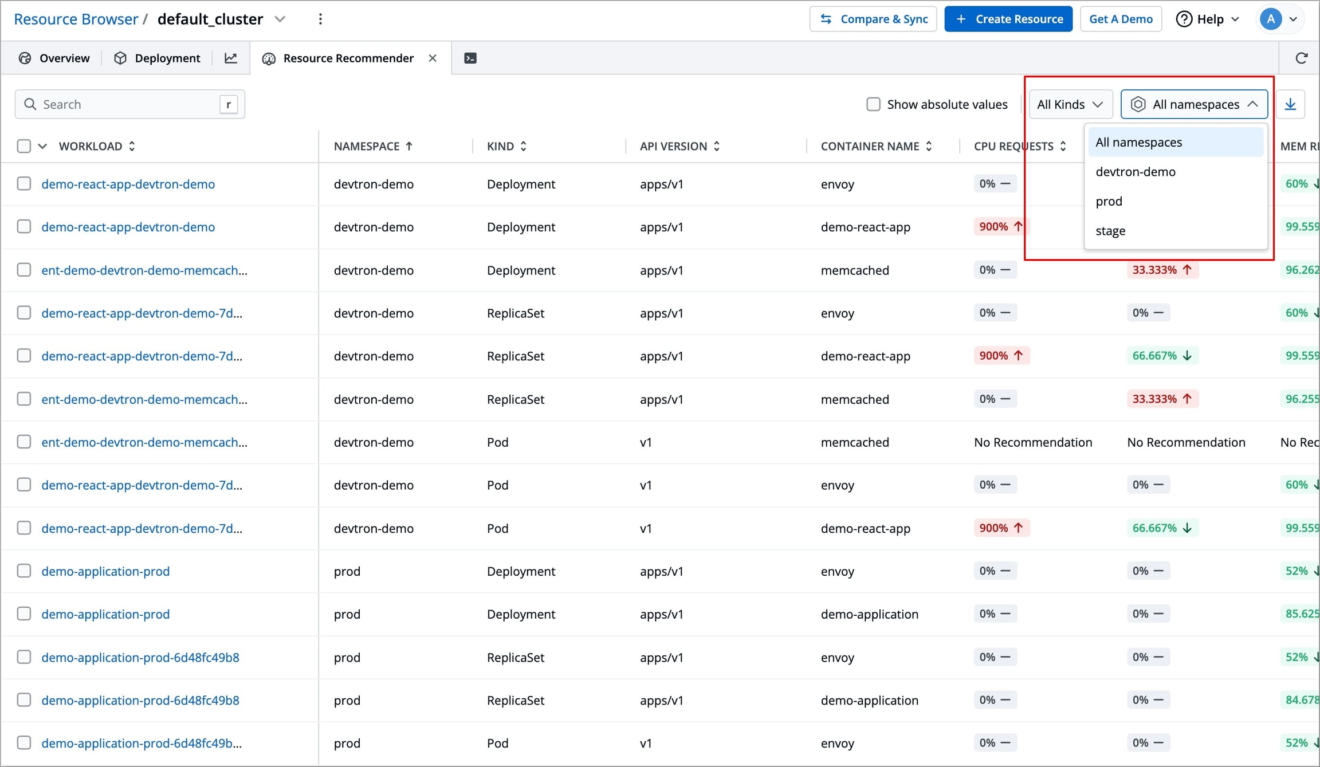Check the demo-application-prod-6d48fc49b8 envoy row checkbox
1320x767 pixels.
[x=23, y=657]
